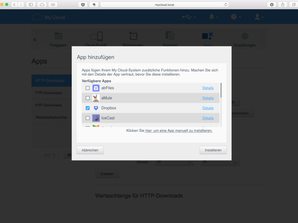Open the Speicher tab
This screenshot has height=223, width=298.
click(170, 40)
